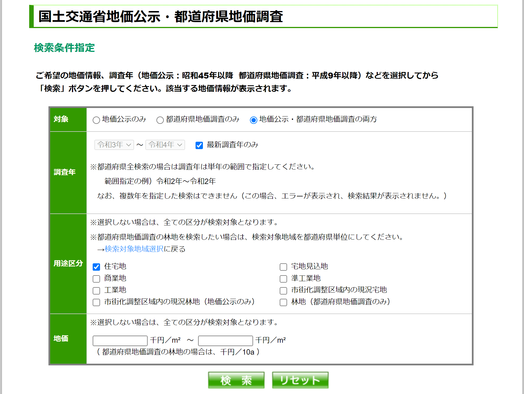Viewport: 524px width, 394px height.
Task: Click the maximum land price input field
Action: (226, 340)
